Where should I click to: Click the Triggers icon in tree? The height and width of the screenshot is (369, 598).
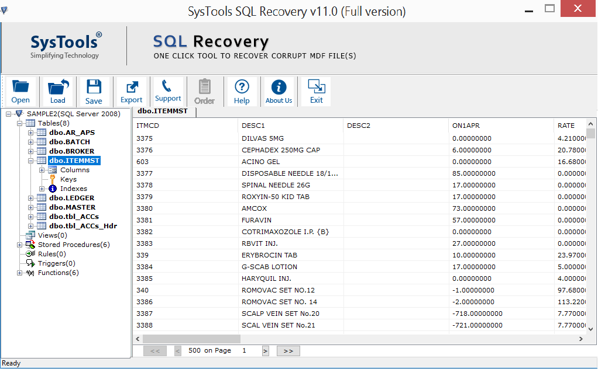[x=30, y=263]
